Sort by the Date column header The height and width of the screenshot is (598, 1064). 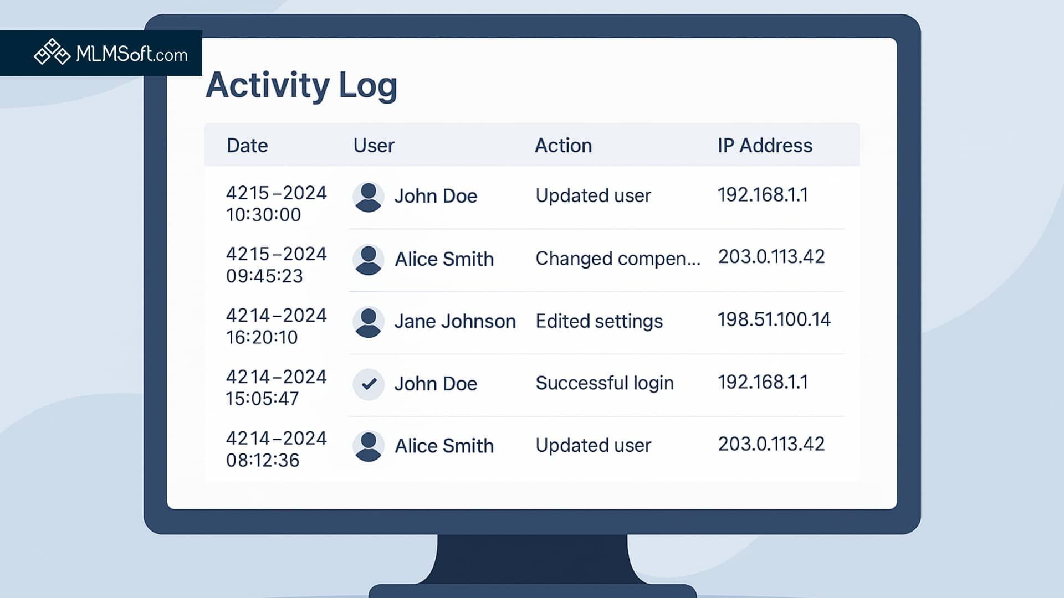(247, 146)
